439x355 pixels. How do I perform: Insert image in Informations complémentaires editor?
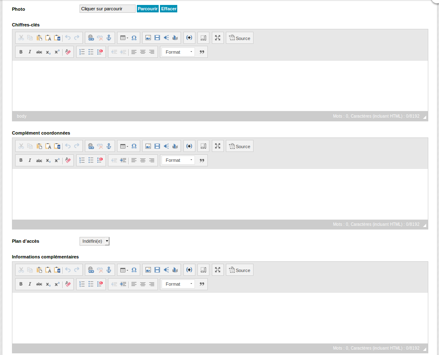click(148, 270)
